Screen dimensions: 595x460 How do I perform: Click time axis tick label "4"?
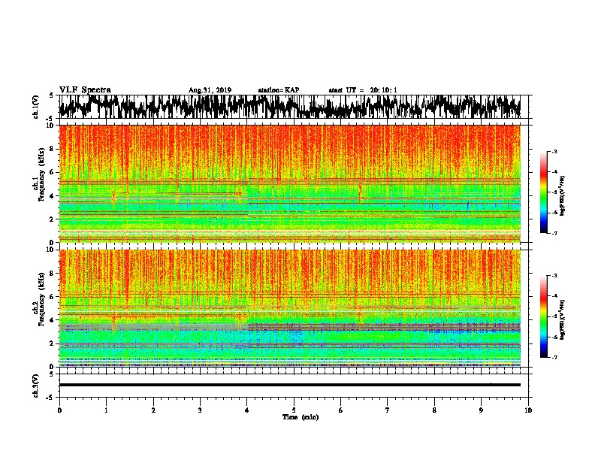tap(247, 410)
